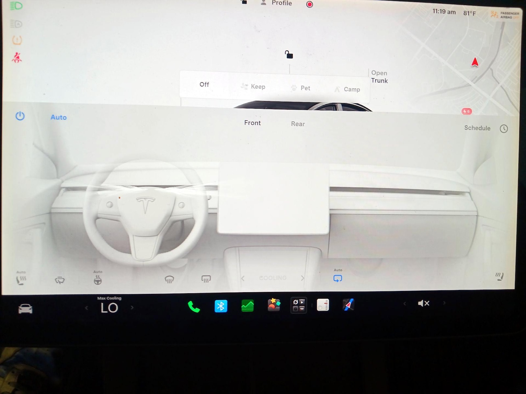The height and width of the screenshot is (394, 526).
Task: Tap Open Trunk
Action: click(x=379, y=77)
